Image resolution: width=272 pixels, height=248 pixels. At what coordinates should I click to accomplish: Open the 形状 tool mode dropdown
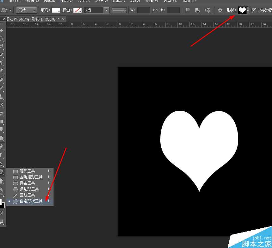click(27, 10)
